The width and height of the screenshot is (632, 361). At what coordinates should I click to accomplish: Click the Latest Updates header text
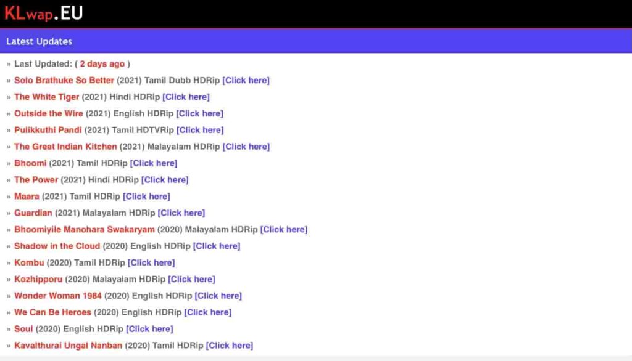point(39,41)
